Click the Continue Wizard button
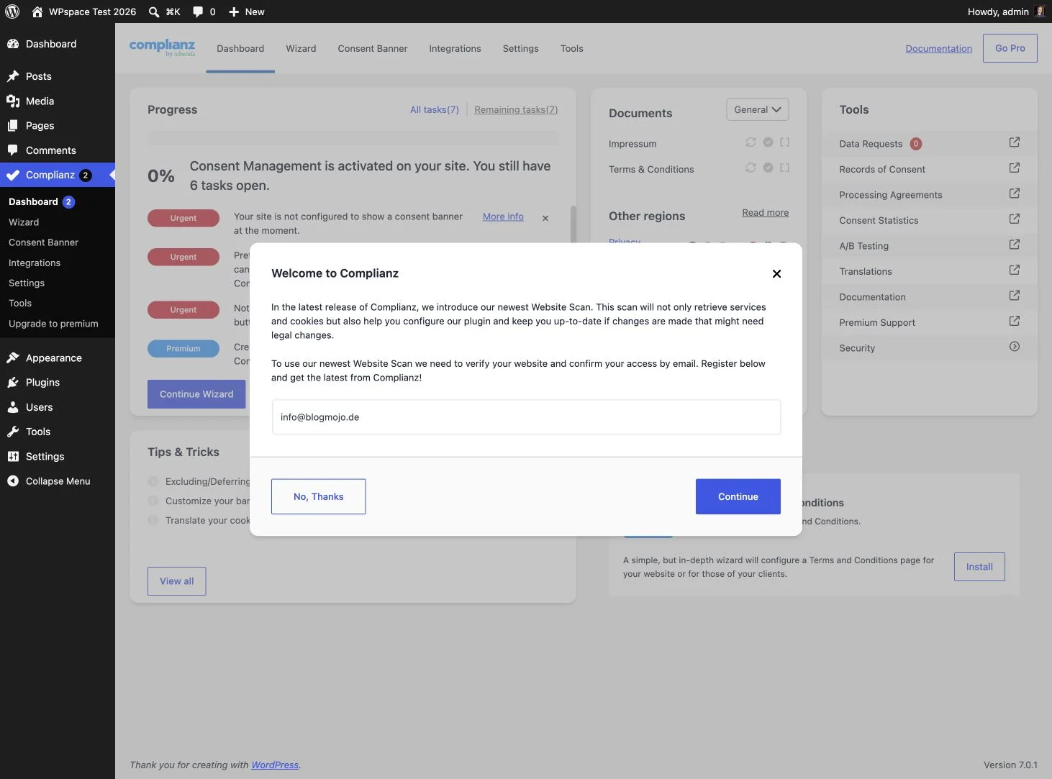The image size is (1052, 779). click(196, 394)
